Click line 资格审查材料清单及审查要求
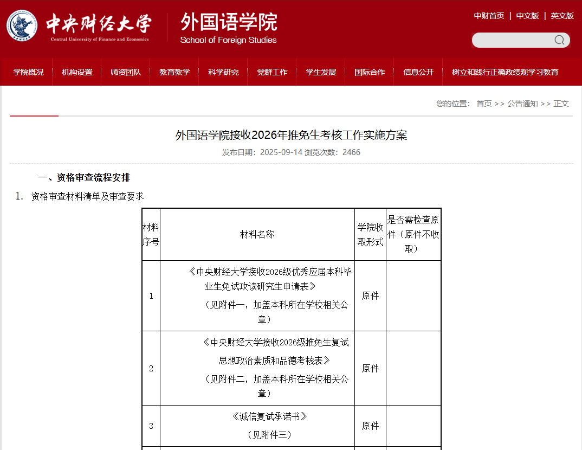This screenshot has height=450, width=582. (x=88, y=196)
